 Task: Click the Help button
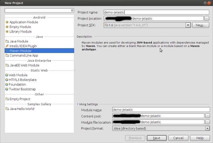click(200, 138)
